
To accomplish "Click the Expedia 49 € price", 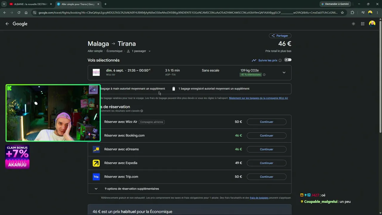I will pos(238,163).
